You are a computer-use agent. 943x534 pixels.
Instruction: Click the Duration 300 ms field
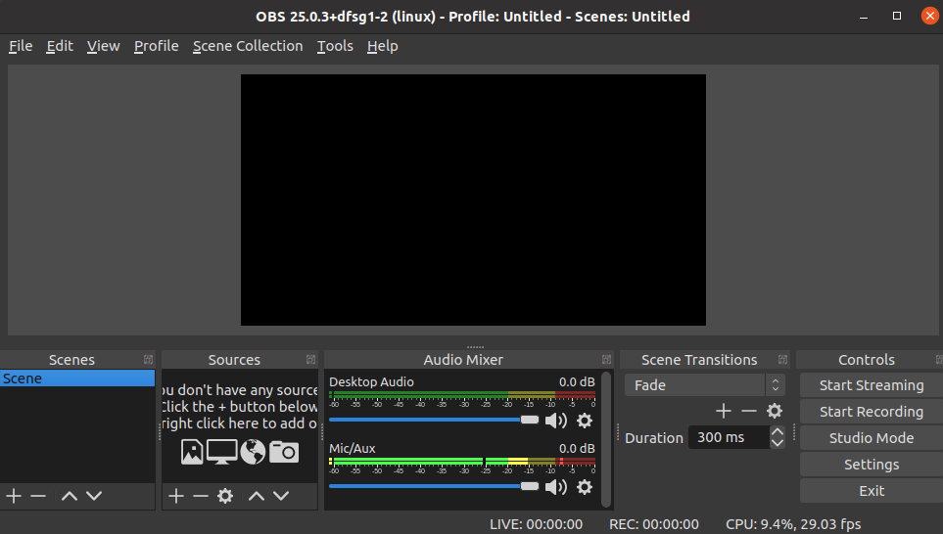729,437
